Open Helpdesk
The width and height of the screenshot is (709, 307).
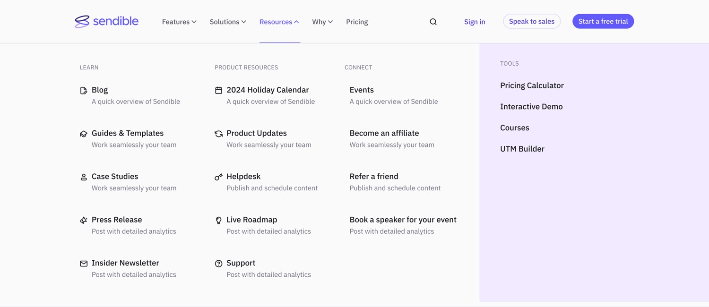(243, 176)
